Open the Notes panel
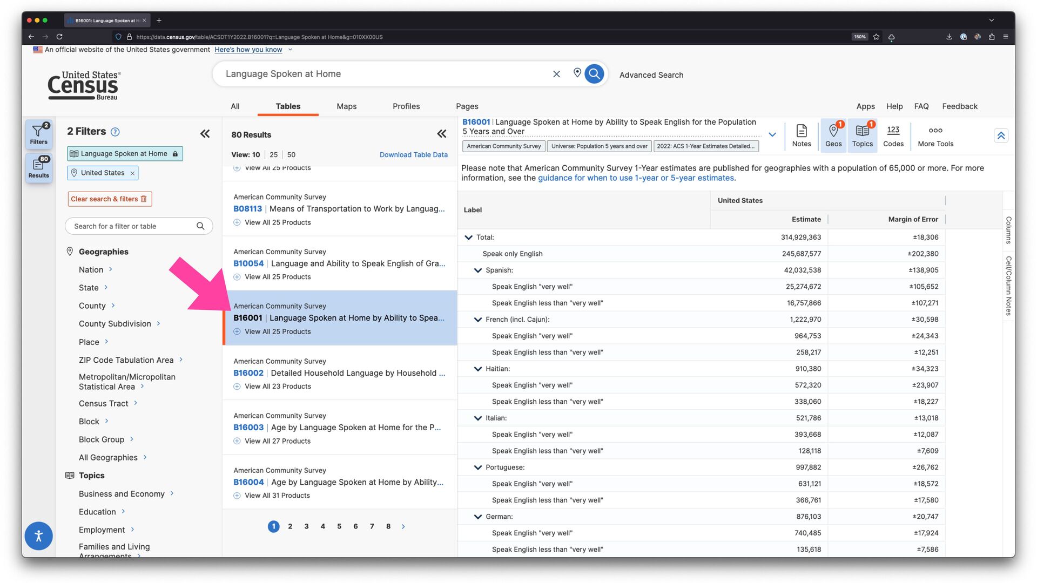Screen dimensions: 1037x583 pyautogui.click(x=802, y=135)
